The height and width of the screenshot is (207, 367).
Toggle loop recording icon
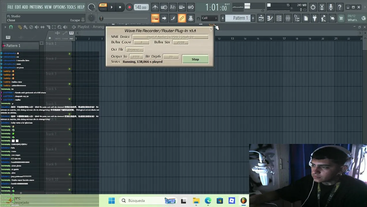tap(191, 7)
